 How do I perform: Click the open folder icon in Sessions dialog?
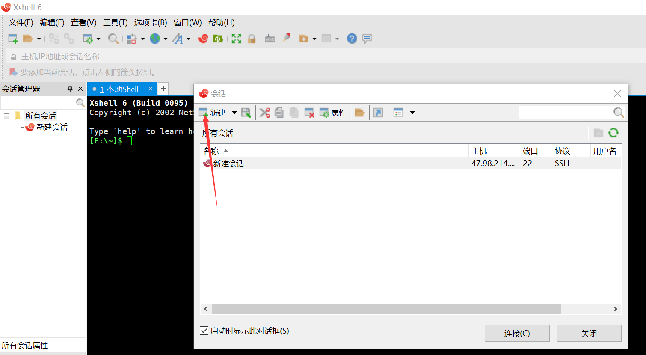pyautogui.click(x=359, y=113)
